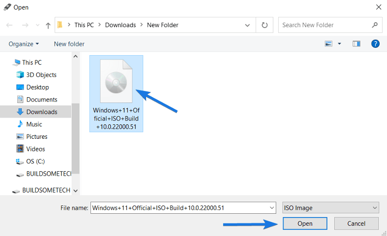Close the Open dialog window
Screen dimensions: 387x236
[379, 7]
